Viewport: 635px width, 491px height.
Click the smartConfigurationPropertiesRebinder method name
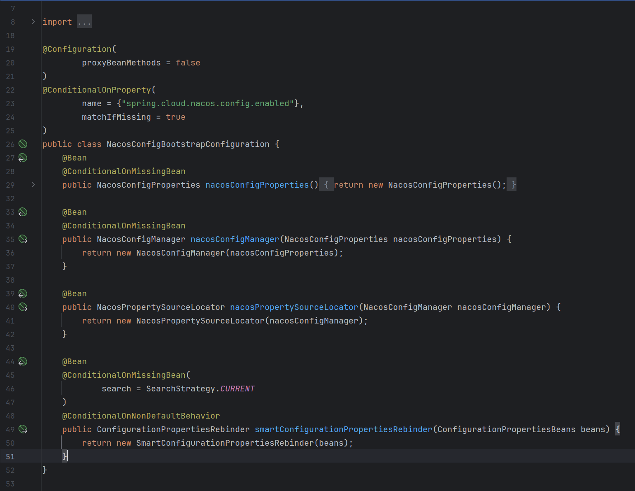pyautogui.click(x=343, y=429)
